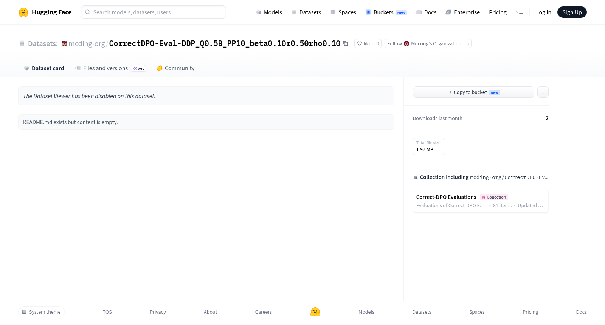Open Models footer link
This screenshot has height=325, width=605.
[366, 312]
